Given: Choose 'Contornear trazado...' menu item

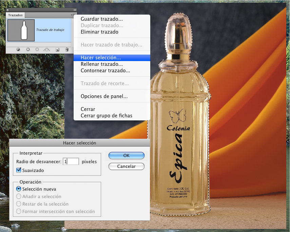Looking at the screenshot, I should tap(112, 71).
